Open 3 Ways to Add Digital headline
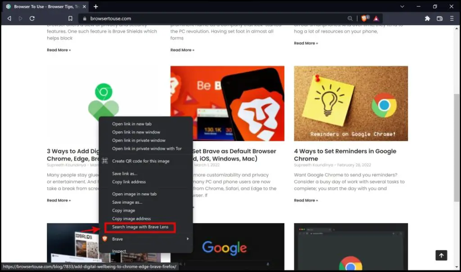 (x=73, y=155)
